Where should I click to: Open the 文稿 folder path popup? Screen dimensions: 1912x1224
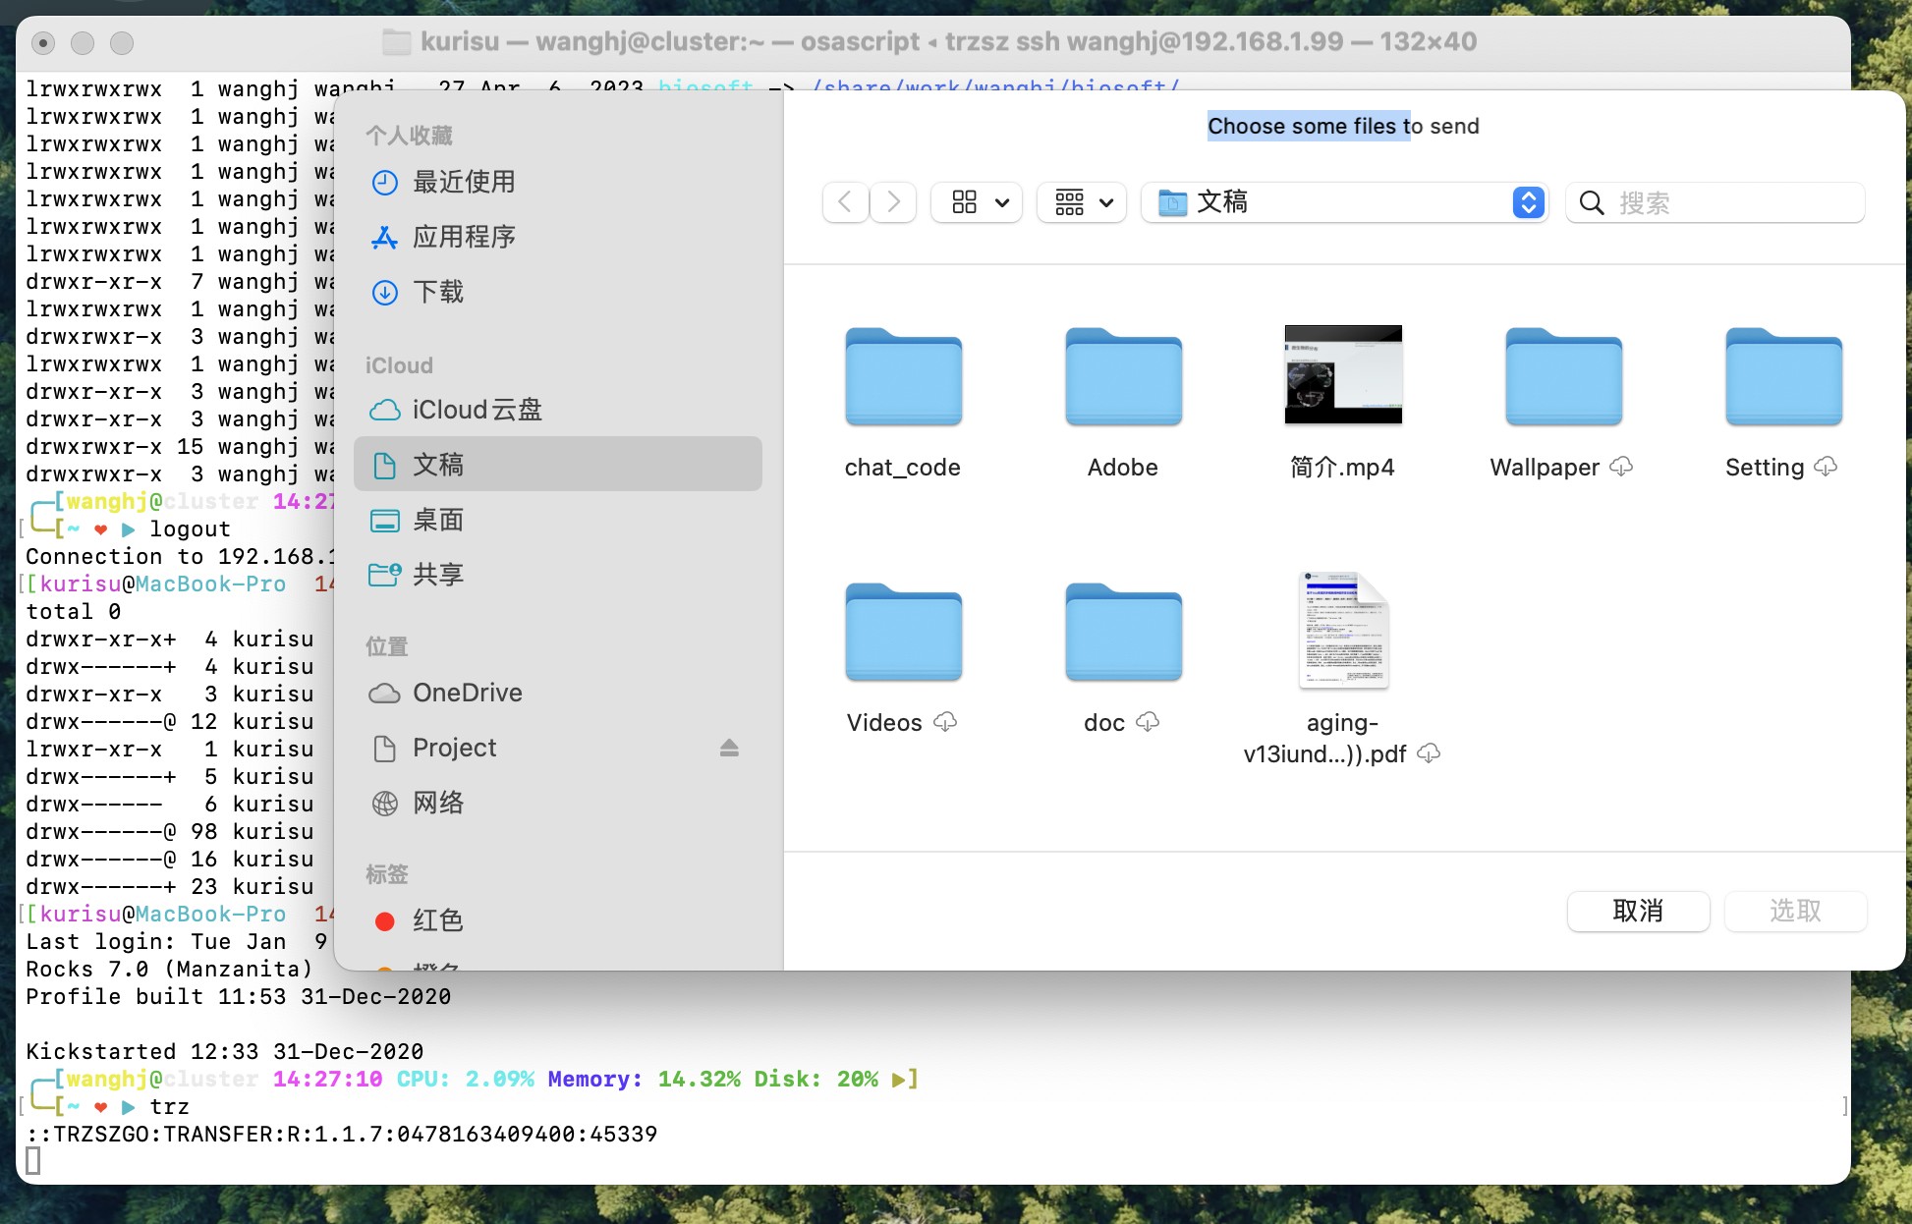[1345, 202]
